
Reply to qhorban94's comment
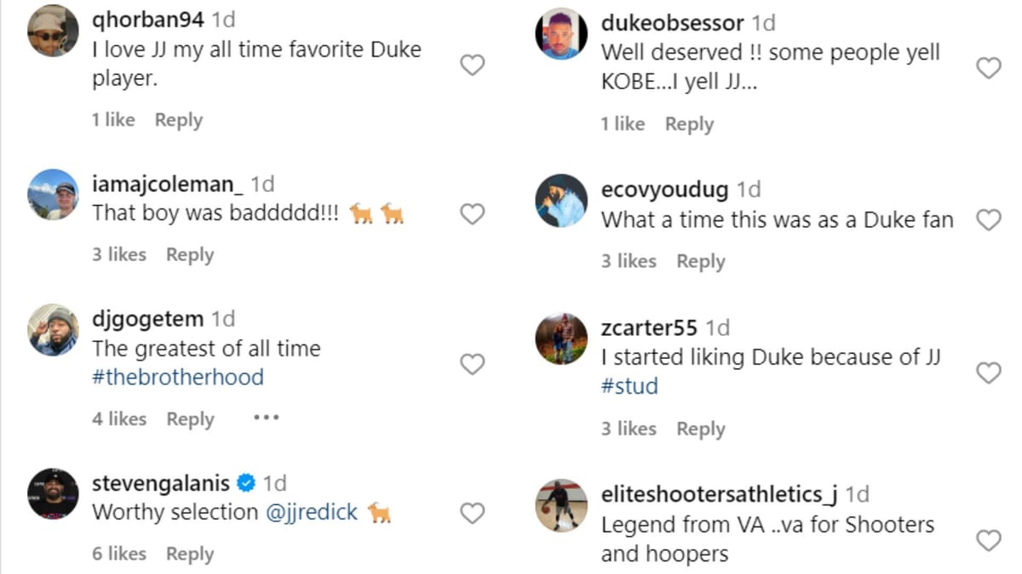[x=178, y=120]
